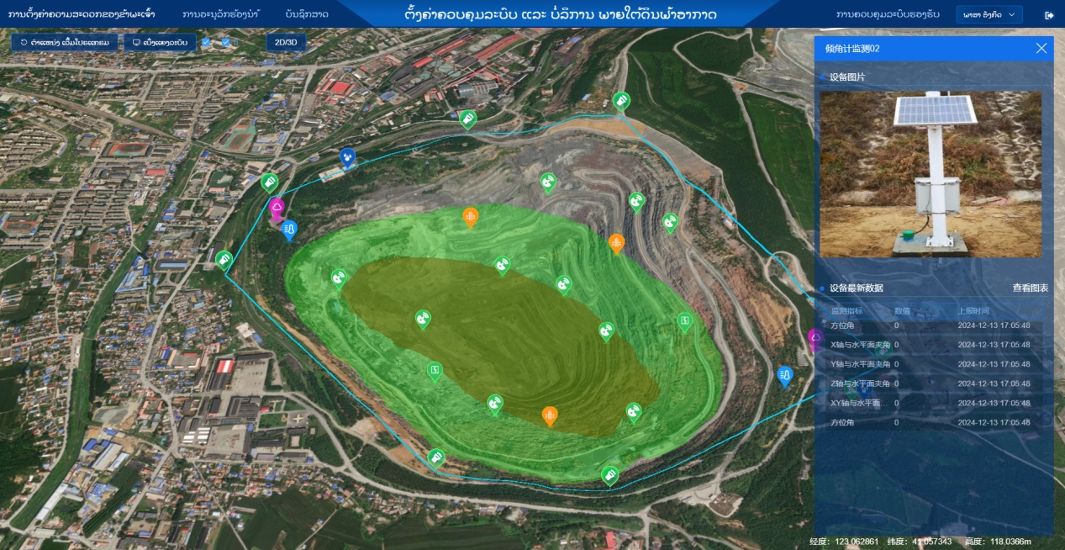Click blue thermometer marker west of the pit
Viewport: 1065px width, 550px height.
point(289,228)
